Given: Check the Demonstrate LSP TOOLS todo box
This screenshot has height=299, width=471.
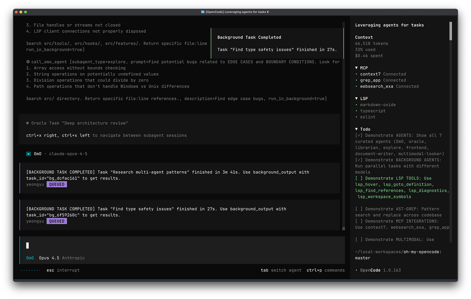Looking at the screenshot, I should tap(359, 178).
